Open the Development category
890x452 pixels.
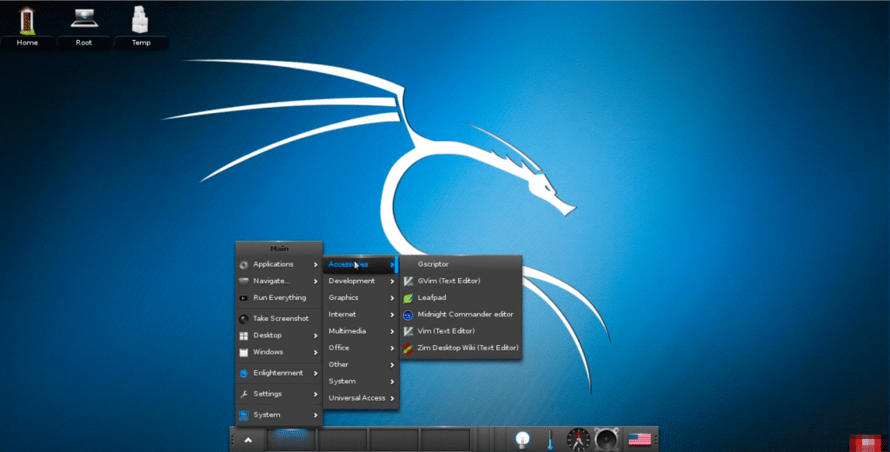[361, 281]
